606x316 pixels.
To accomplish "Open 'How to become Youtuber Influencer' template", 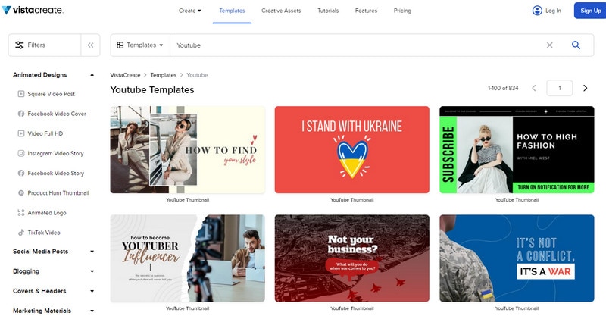I will tap(187, 258).
